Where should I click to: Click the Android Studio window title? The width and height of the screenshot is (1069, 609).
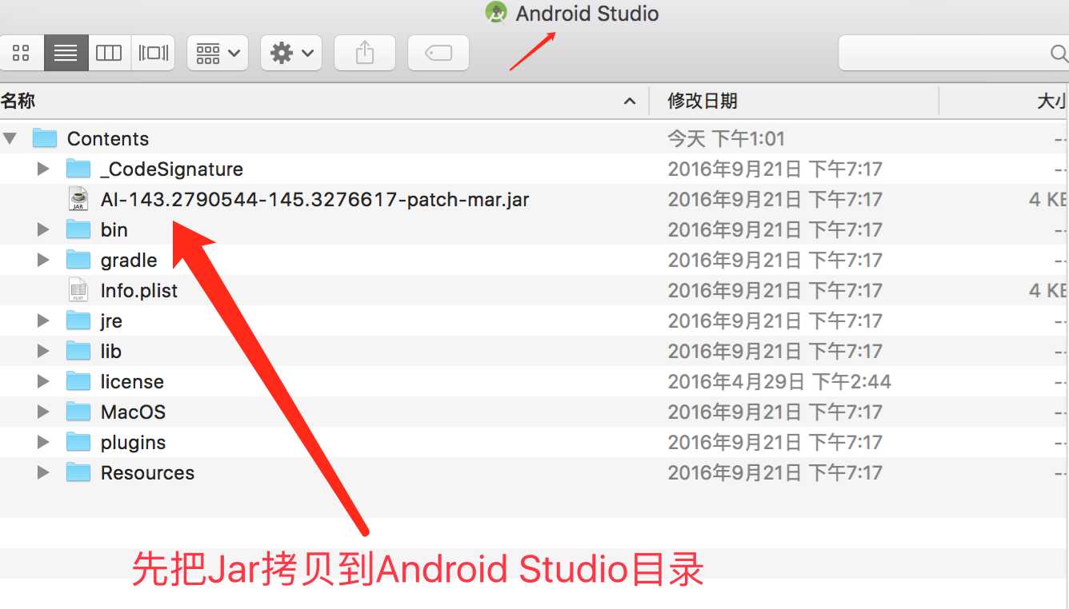click(x=587, y=14)
